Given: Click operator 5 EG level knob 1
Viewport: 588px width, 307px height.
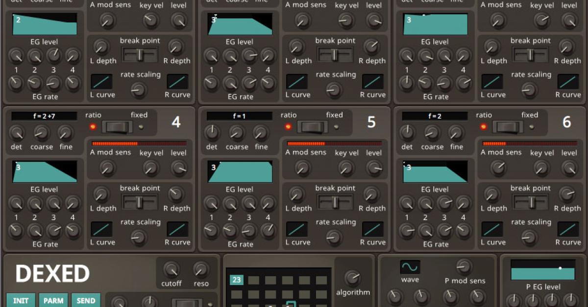Looking at the screenshot, I should pos(211,203).
